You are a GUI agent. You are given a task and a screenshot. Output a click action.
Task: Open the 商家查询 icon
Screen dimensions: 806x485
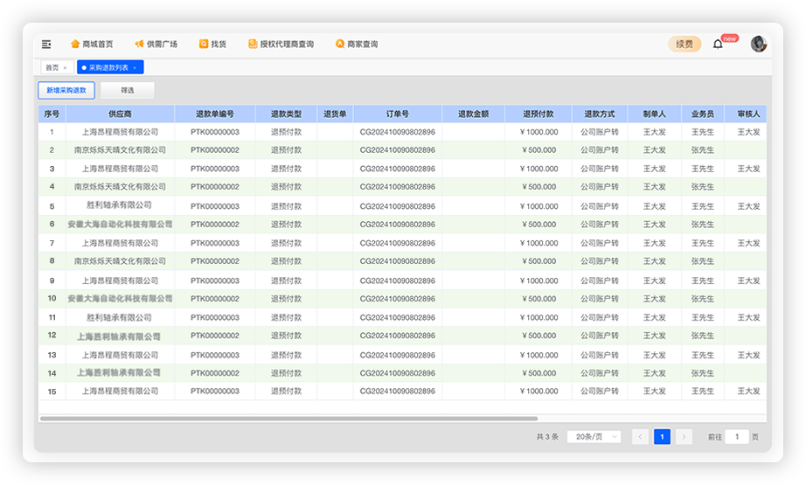[340, 44]
